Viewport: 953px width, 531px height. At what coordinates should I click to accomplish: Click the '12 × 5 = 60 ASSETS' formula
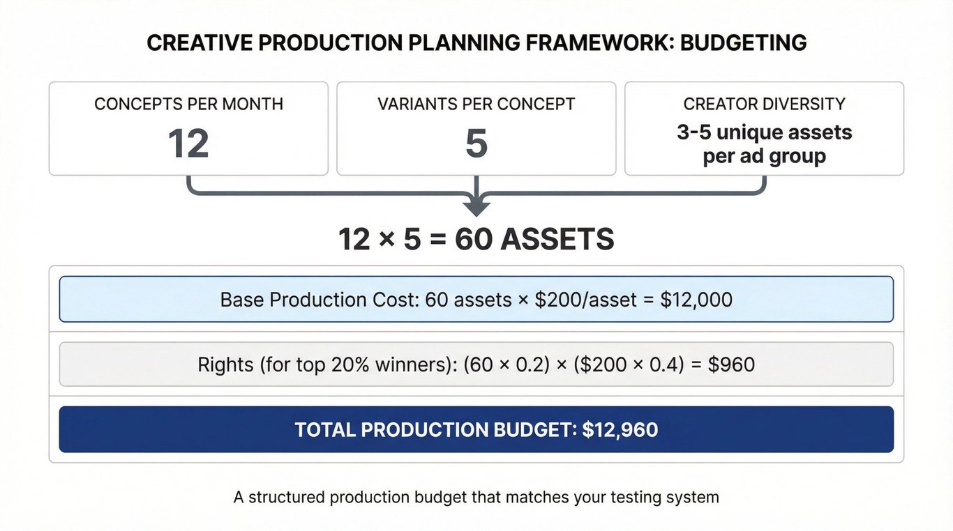pos(476,239)
